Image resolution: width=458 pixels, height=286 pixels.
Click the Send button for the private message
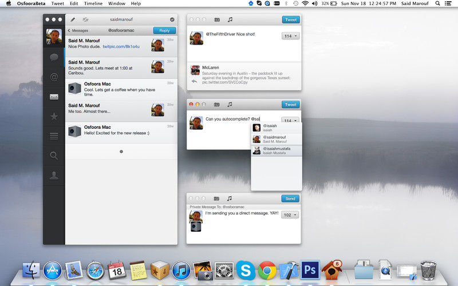point(290,198)
